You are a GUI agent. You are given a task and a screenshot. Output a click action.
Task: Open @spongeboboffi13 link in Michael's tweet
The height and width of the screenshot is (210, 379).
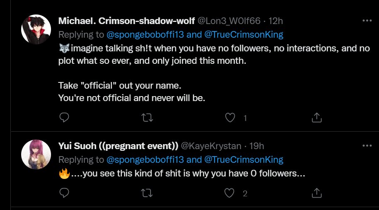[x=145, y=35]
